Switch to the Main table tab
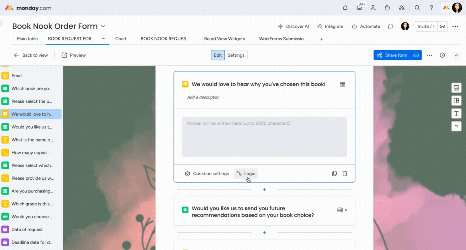 [x=27, y=39]
